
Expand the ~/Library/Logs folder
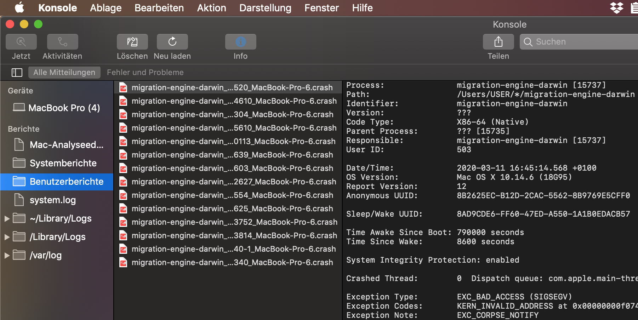[x=6, y=218]
